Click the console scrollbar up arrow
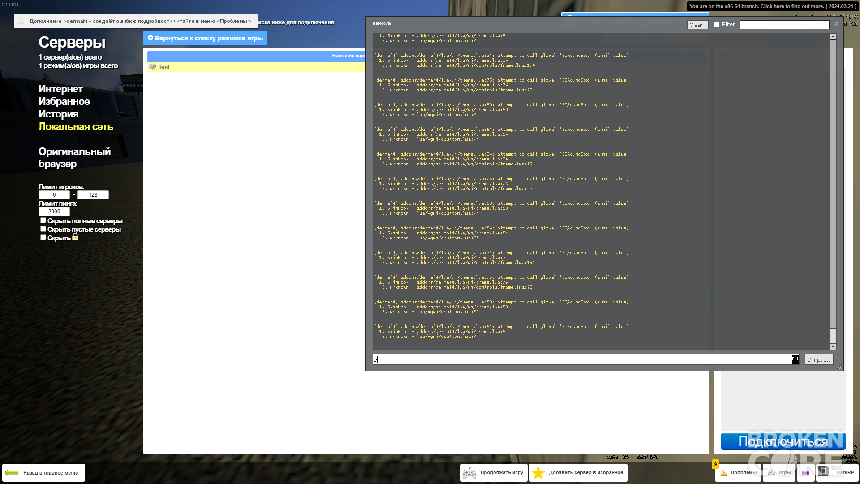The image size is (860, 484). tap(833, 37)
